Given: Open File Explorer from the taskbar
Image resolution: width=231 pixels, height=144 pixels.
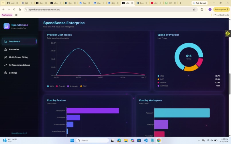Looking at the screenshot, I should tap(126, 141).
